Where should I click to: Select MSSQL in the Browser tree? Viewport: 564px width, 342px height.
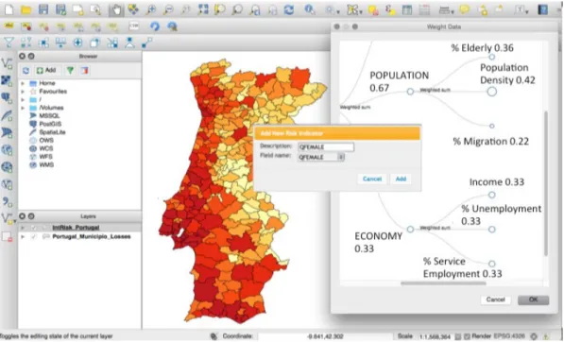click(x=49, y=116)
